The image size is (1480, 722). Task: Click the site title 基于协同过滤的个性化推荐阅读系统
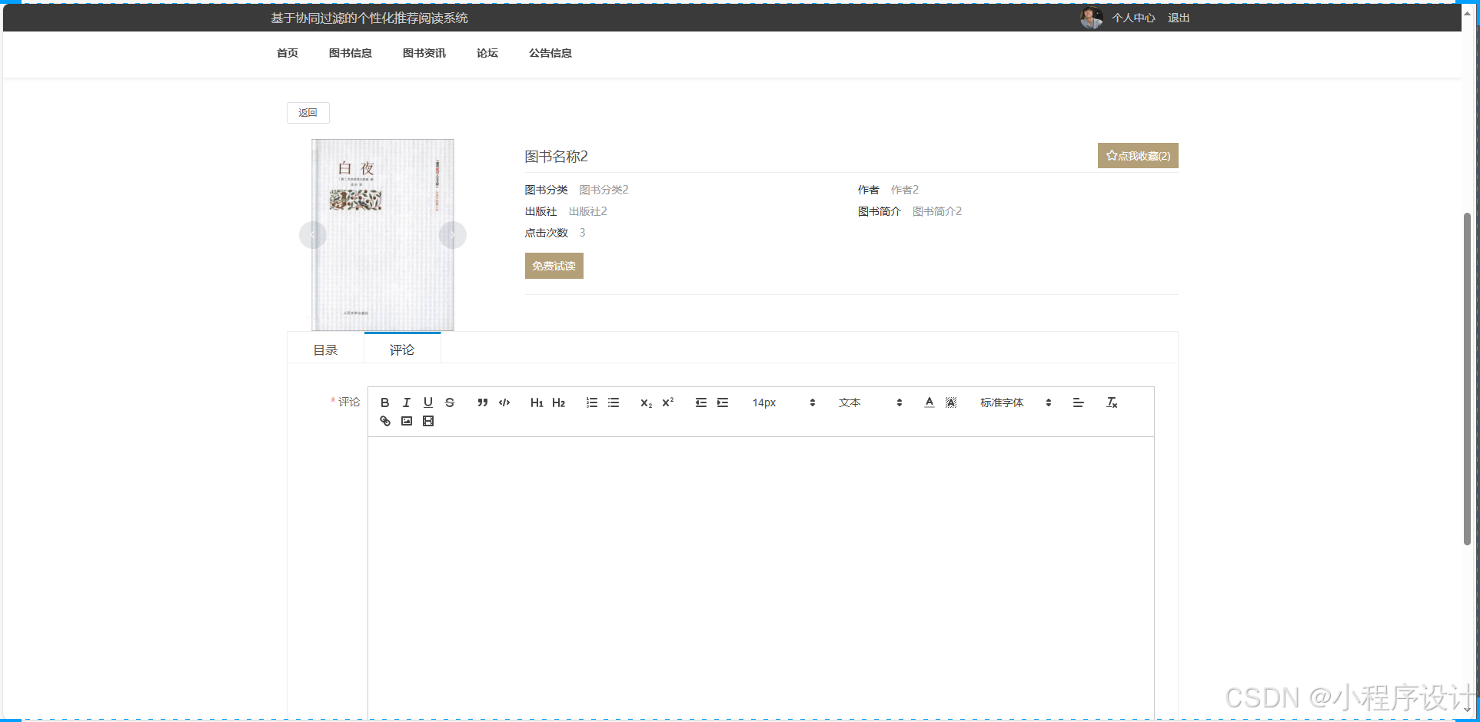[369, 18]
